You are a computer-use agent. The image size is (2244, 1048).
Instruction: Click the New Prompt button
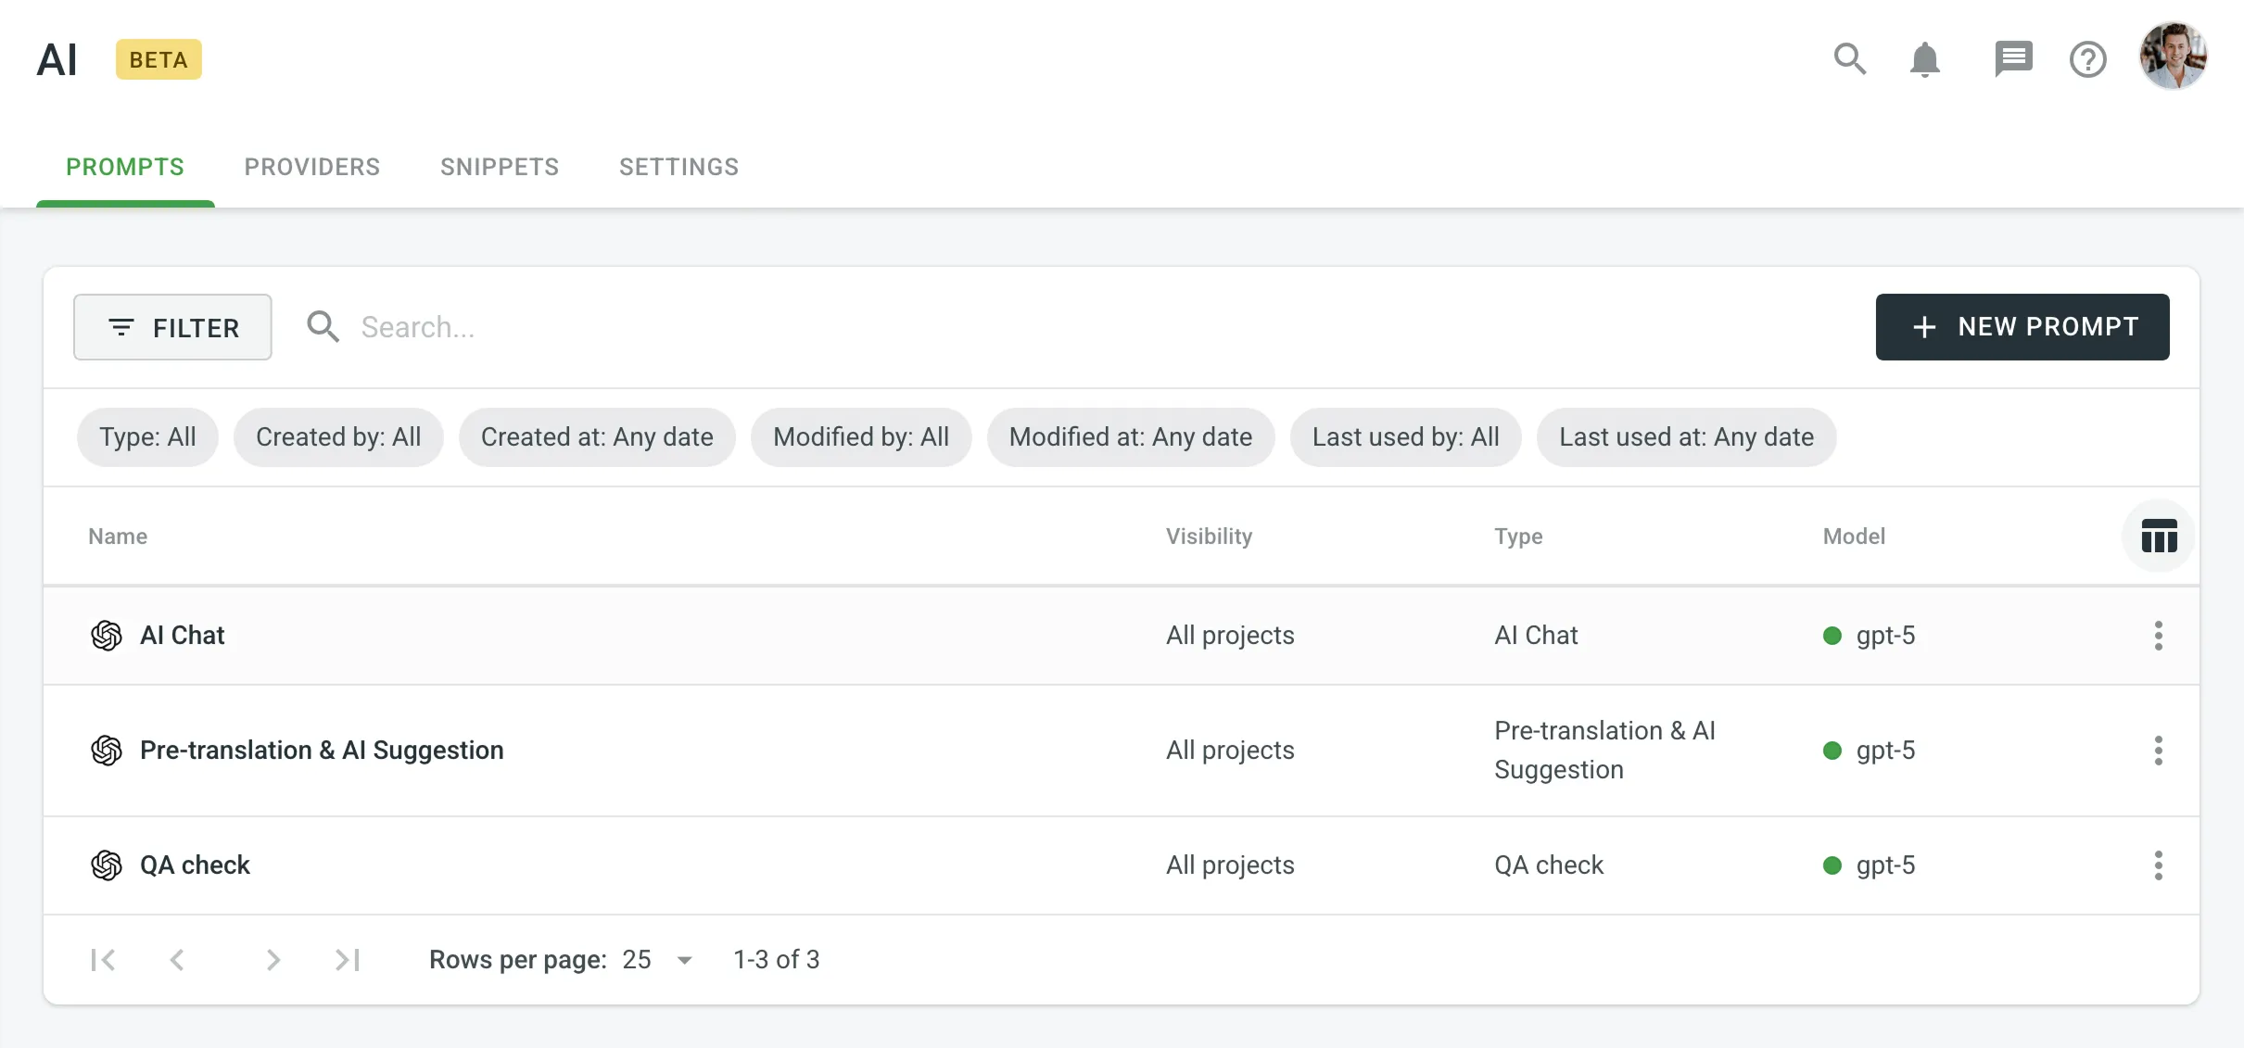coord(2022,327)
